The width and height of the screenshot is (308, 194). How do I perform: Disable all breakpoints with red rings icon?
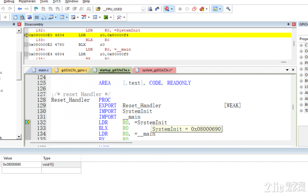[194, 9]
